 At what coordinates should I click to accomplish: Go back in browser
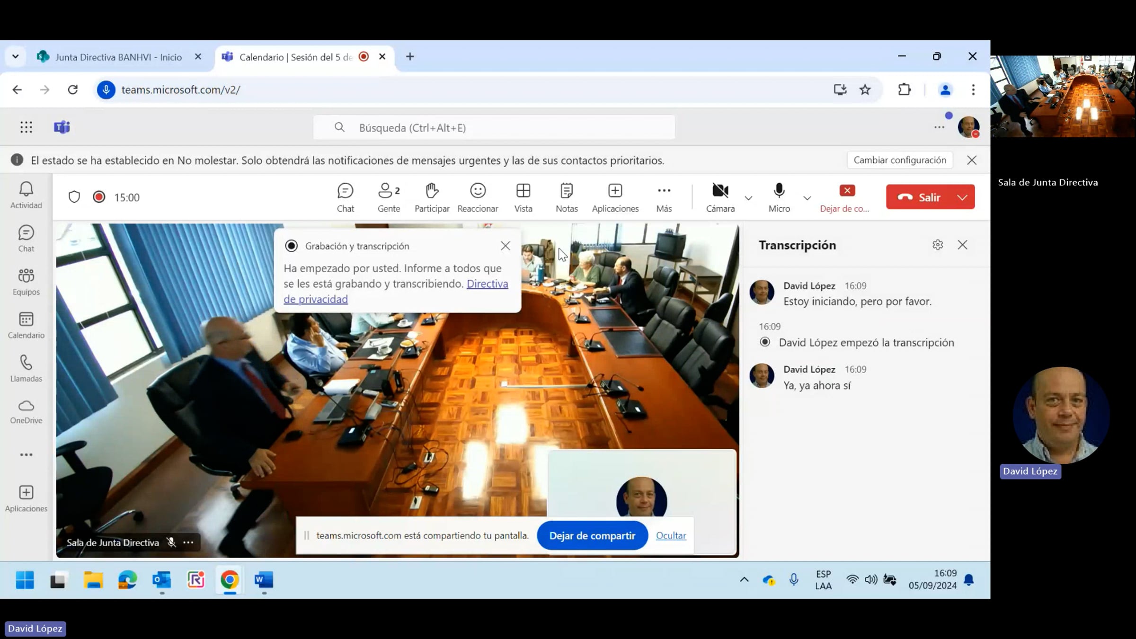(17, 89)
